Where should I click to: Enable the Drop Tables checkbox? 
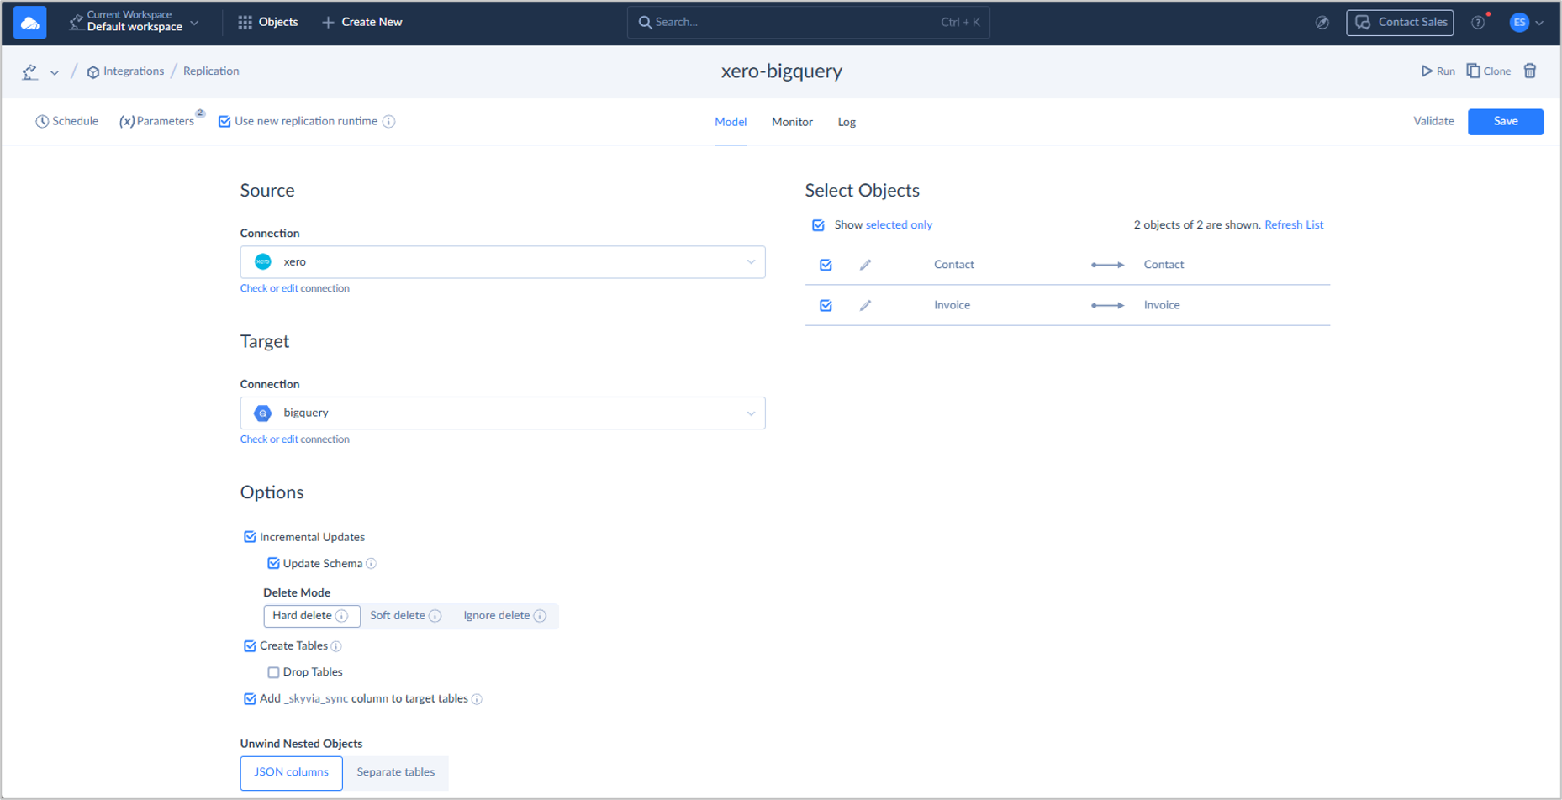[273, 672]
